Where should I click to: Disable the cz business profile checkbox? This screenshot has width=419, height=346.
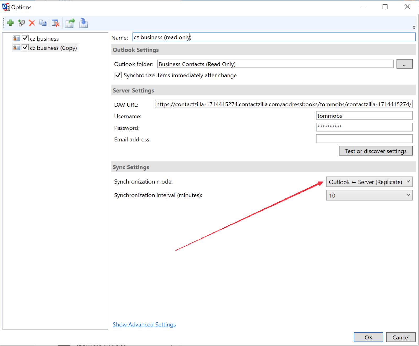tap(25, 38)
